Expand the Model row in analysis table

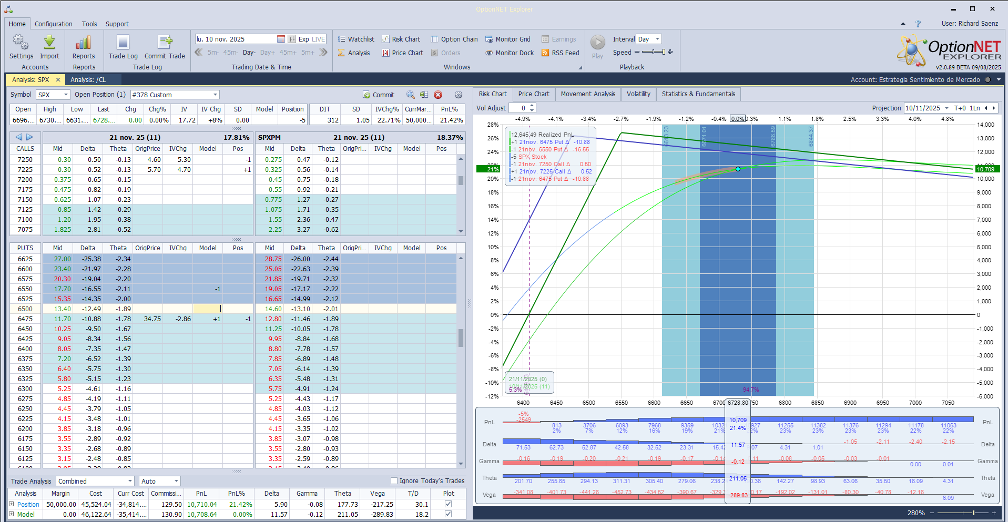(x=12, y=514)
